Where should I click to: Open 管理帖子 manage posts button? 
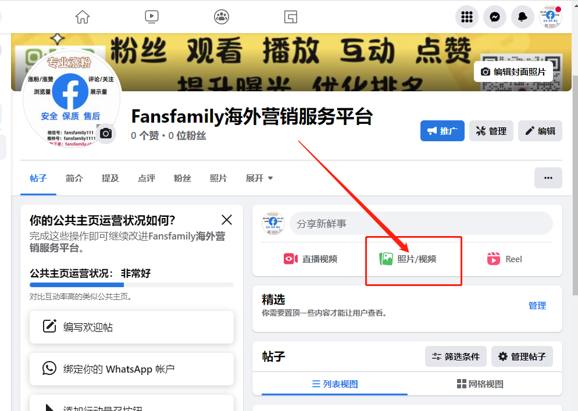point(522,356)
